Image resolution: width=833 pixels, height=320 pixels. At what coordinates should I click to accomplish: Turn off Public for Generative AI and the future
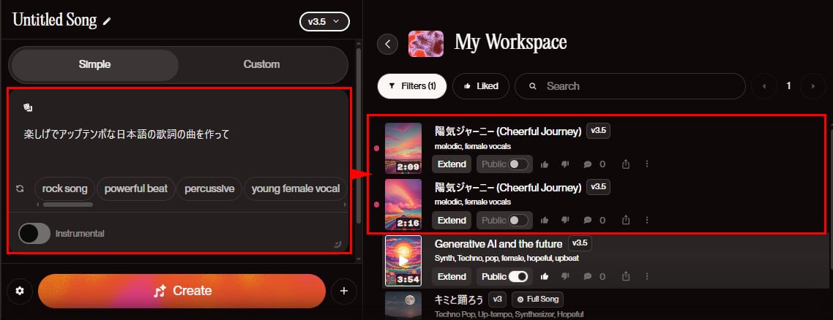point(518,277)
